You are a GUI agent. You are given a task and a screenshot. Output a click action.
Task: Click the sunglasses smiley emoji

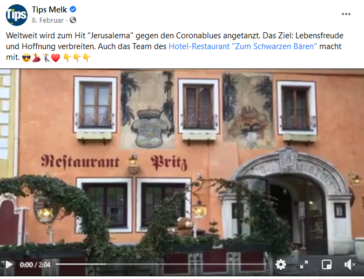(26, 58)
